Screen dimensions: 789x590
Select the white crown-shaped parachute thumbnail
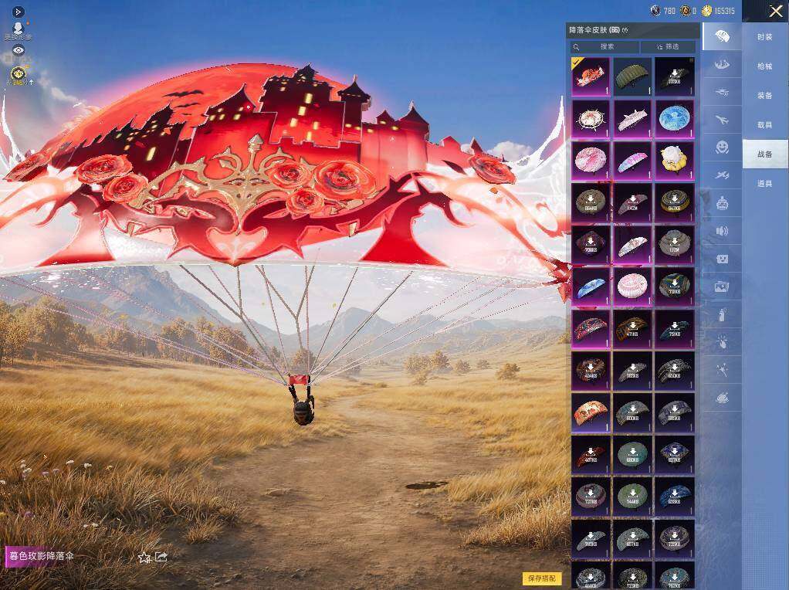632,119
